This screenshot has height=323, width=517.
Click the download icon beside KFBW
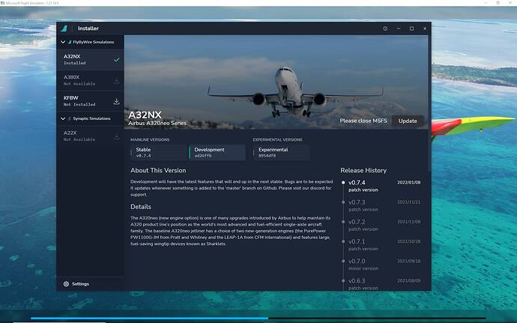(116, 101)
